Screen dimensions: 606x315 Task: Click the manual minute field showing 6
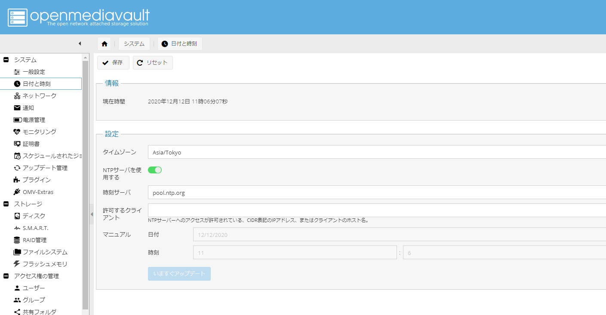(504, 253)
